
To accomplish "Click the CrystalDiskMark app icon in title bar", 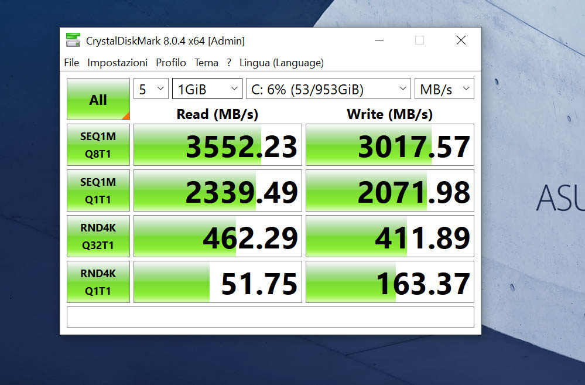I will click(73, 40).
